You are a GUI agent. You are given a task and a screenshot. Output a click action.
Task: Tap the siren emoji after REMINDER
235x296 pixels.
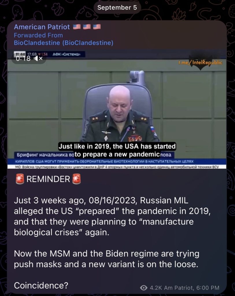[x=77, y=179]
